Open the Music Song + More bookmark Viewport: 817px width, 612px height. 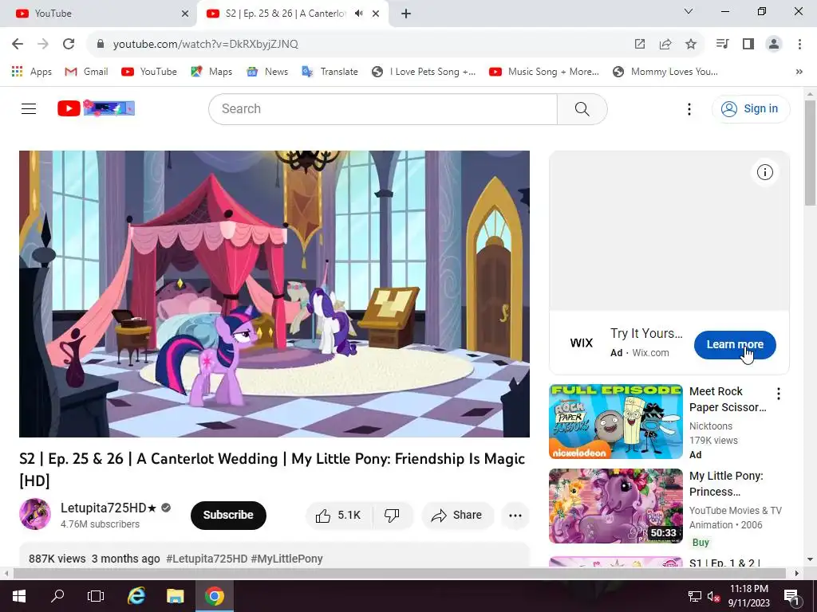pyautogui.click(x=544, y=72)
